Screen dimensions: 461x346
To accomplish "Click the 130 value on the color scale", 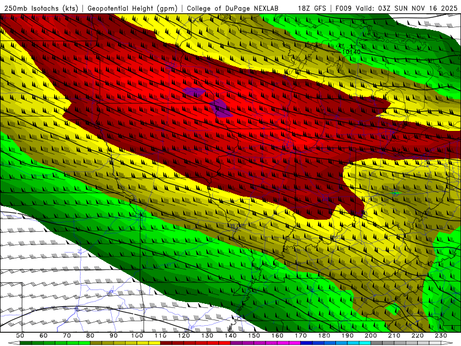I will 207,336.
